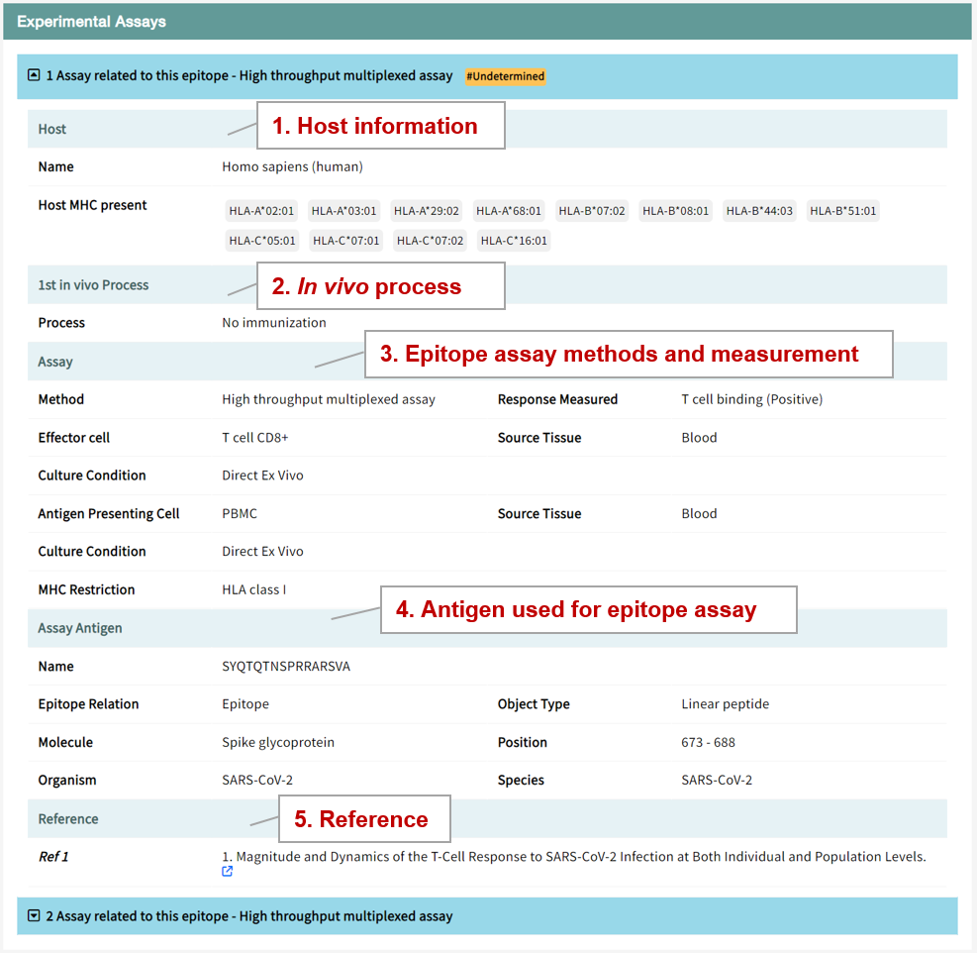The image size is (977, 953).
Task: Click the #Undetermined tag badge
Action: pyautogui.click(x=505, y=76)
